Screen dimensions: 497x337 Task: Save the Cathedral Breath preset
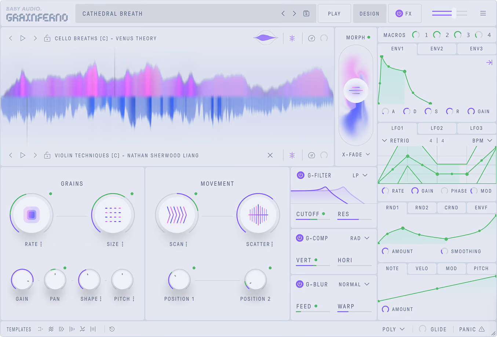click(306, 14)
